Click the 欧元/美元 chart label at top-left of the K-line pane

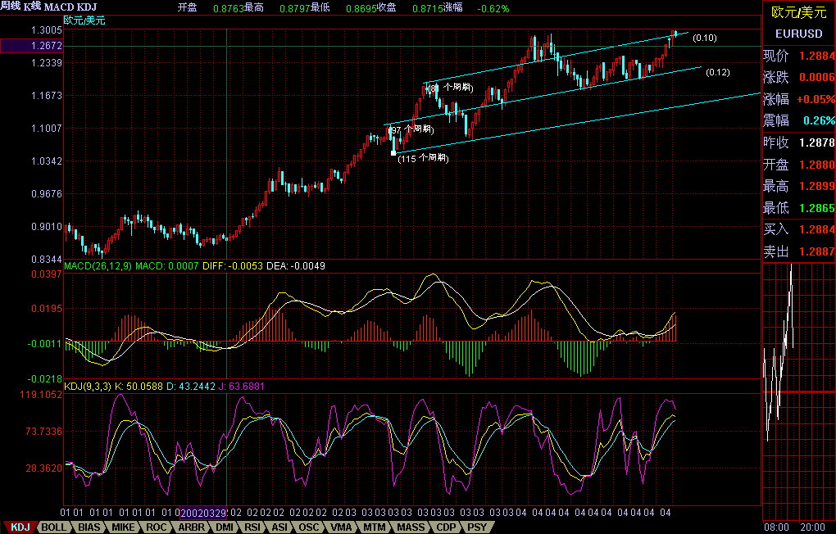point(84,20)
